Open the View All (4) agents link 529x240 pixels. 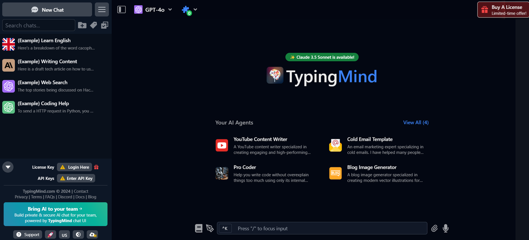click(416, 122)
